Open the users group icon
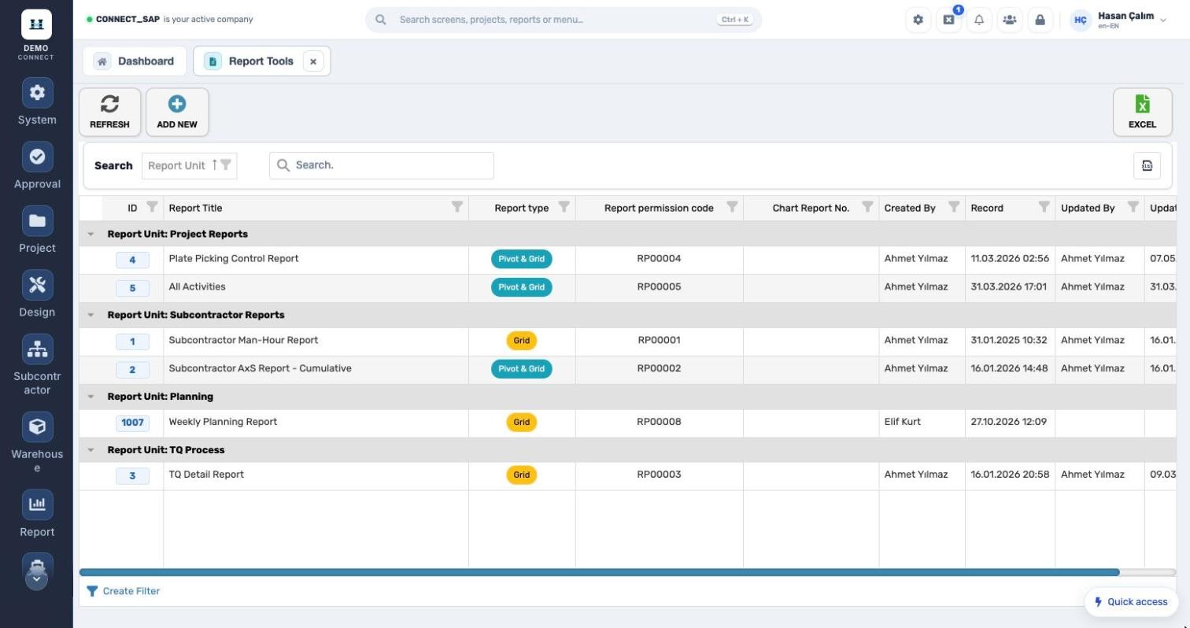The image size is (1190, 628). coord(1009,20)
